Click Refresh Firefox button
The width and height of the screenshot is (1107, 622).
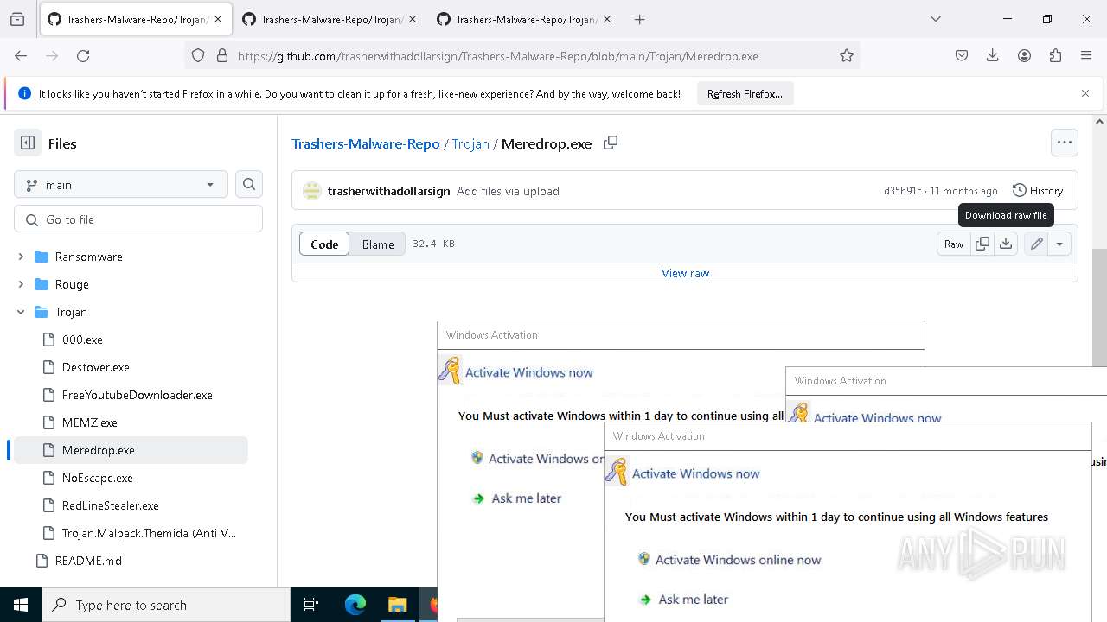tap(745, 93)
